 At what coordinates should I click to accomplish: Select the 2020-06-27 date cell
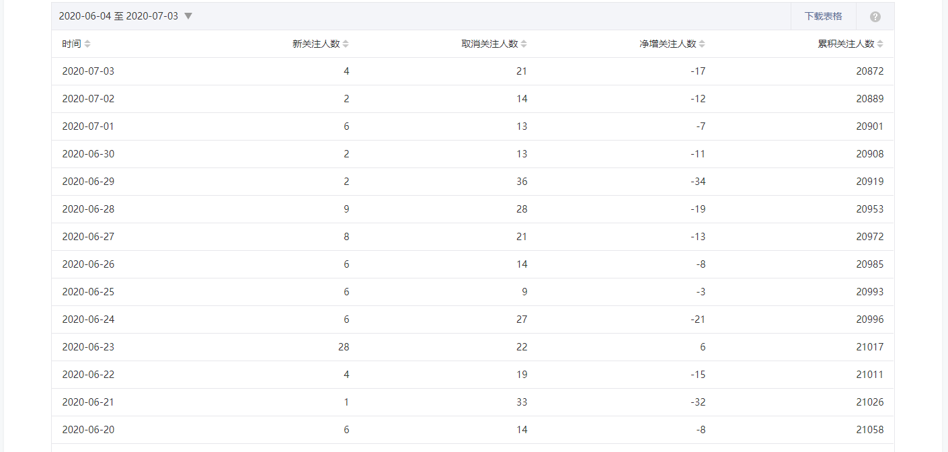[x=88, y=237]
